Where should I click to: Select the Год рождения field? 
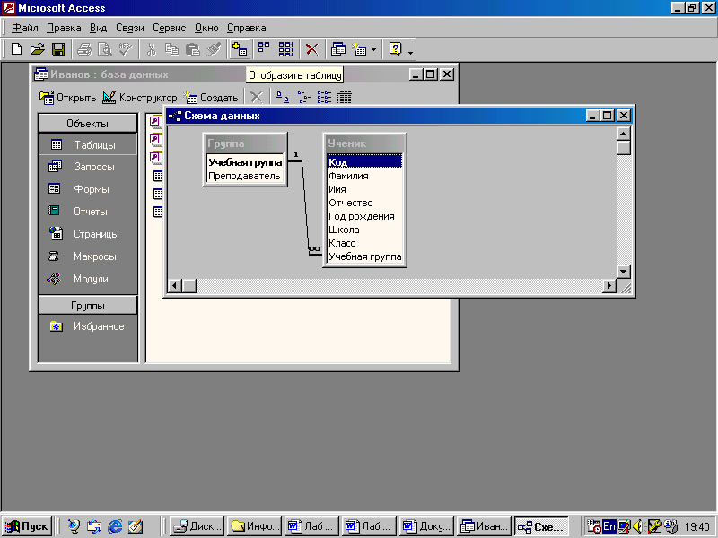pyautogui.click(x=364, y=216)
